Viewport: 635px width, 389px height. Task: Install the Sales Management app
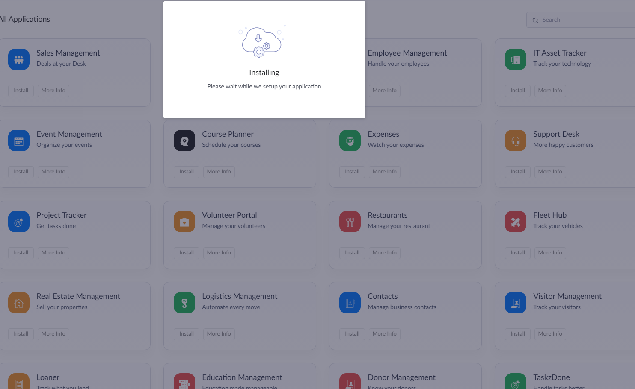21,91
